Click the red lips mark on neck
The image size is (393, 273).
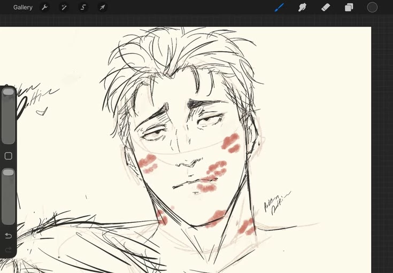(x=215, y=219)
